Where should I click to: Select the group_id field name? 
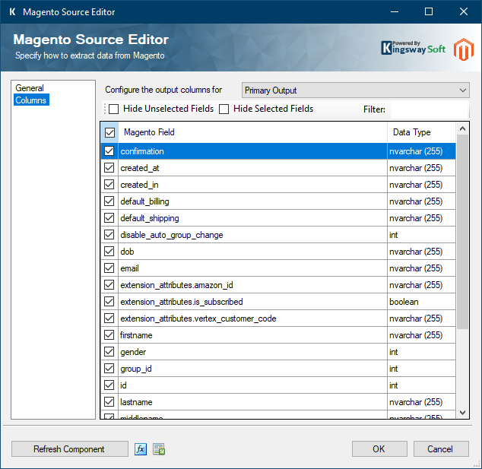(x=136, y=369)
